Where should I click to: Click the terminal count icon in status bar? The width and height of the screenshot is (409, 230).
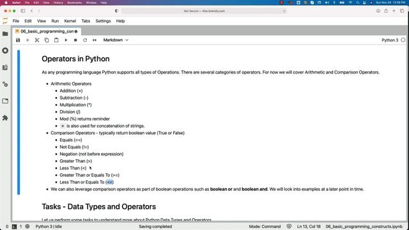pyautogui.click(x=14, y=226)
